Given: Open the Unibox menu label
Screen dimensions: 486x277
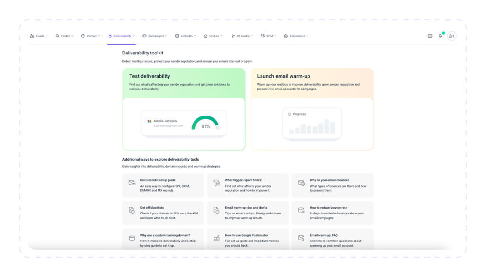Looking at the screenshot, I should pyautogui.click(x=214, y=36).
